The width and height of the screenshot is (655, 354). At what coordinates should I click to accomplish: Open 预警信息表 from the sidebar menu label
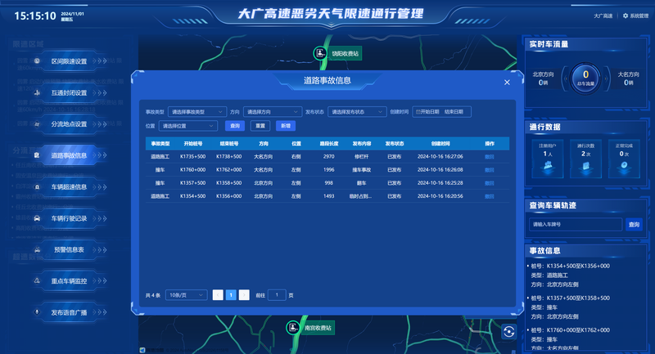pos(69,249)
